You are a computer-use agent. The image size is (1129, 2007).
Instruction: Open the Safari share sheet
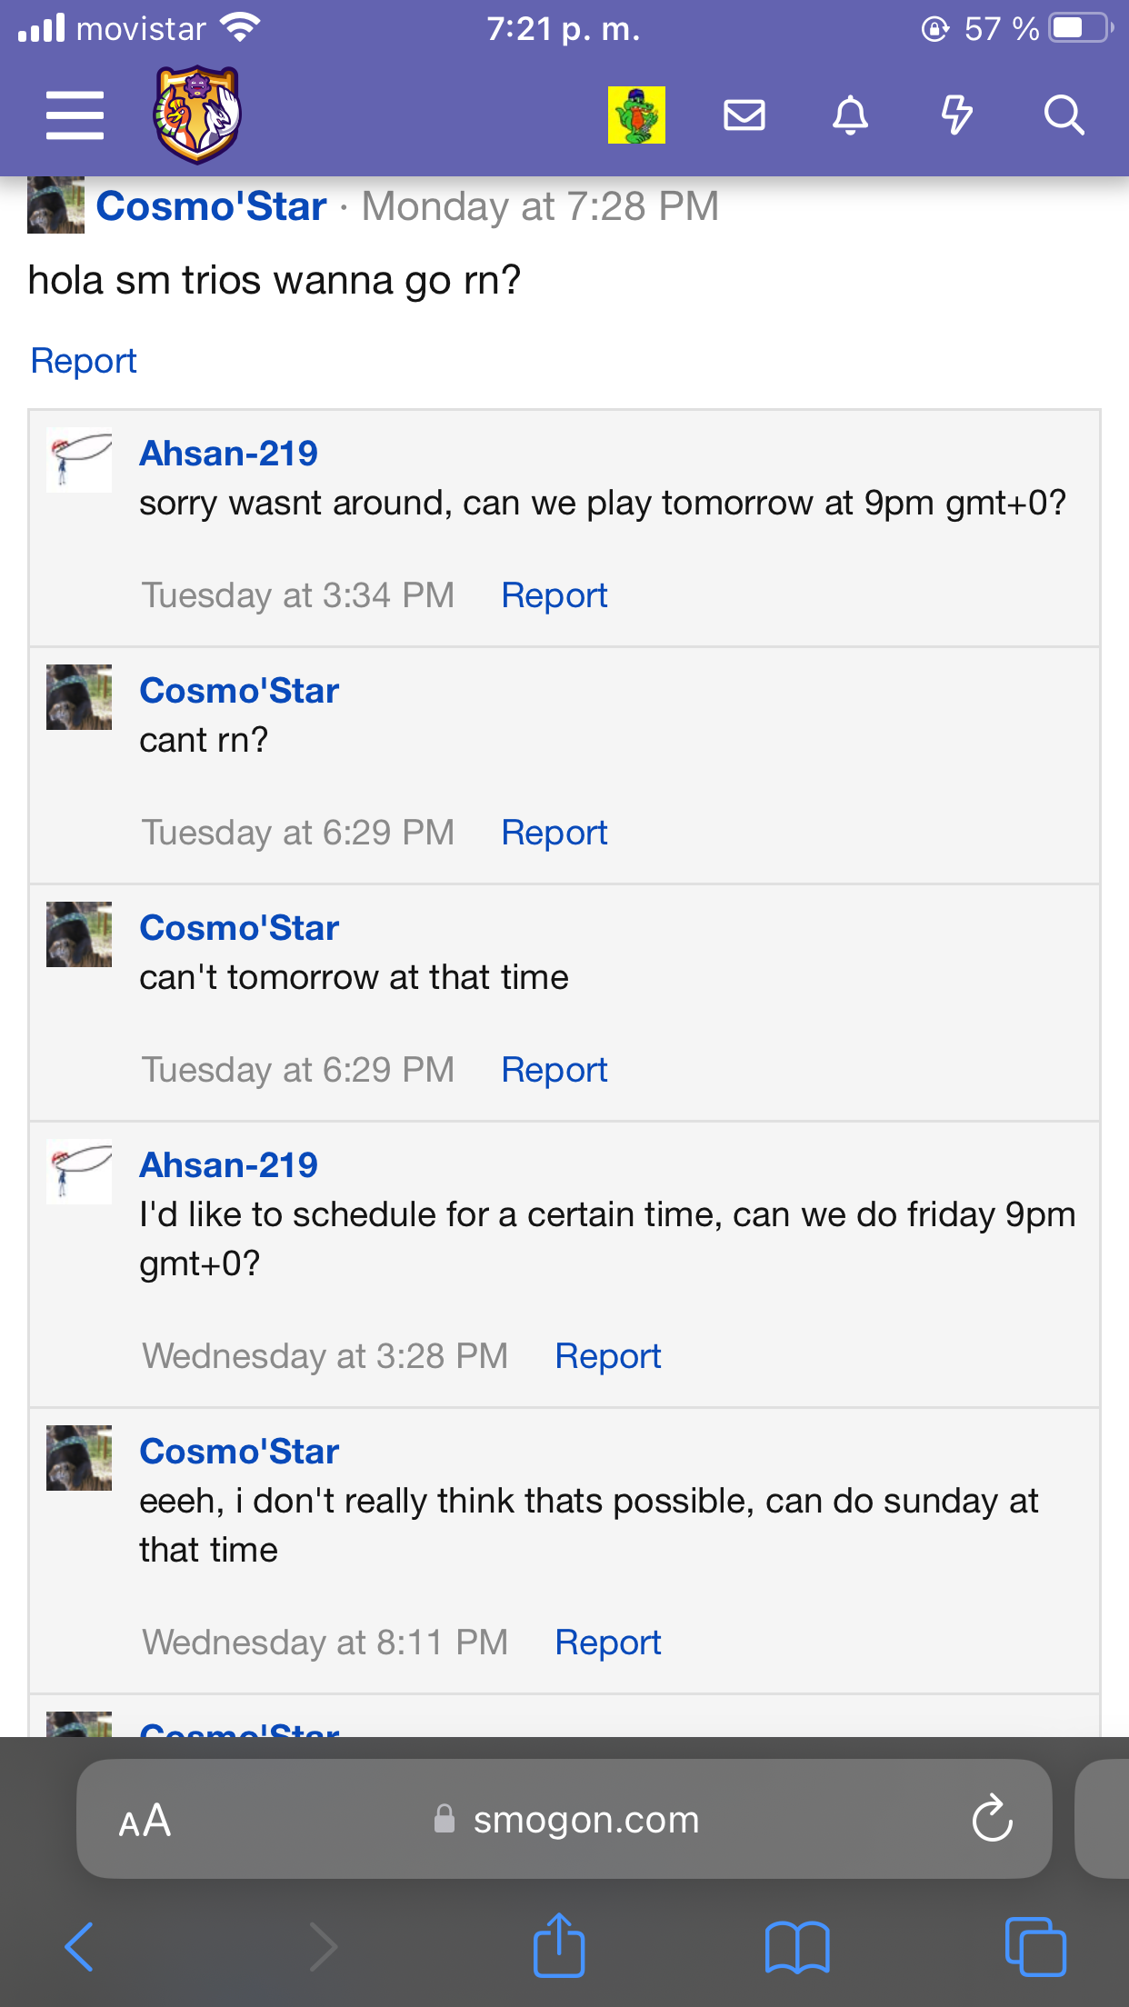click(558, 1945)
